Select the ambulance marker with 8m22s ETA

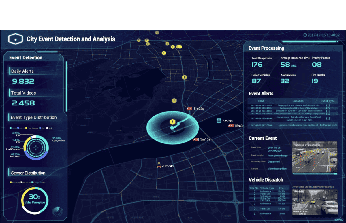point(189,109)
